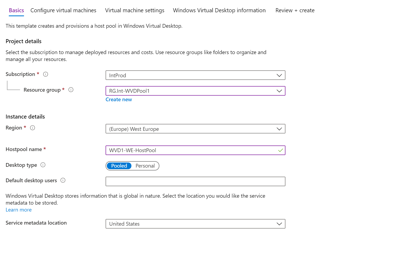Show info tooltip for Region
Screen dimensions: 403x268
click(33, 128)
